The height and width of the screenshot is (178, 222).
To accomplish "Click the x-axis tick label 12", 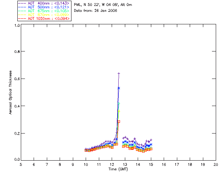I will click(112, 164).
